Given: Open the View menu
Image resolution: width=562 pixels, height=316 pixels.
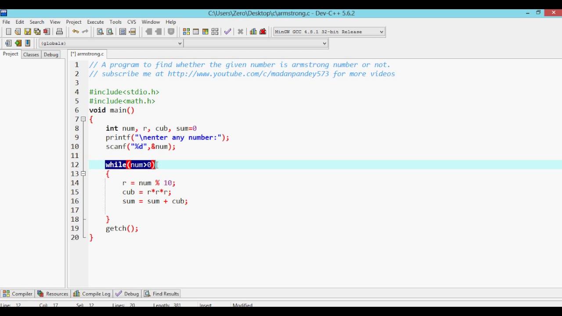Looking at the screenshot, I should (x=55, y=22).
